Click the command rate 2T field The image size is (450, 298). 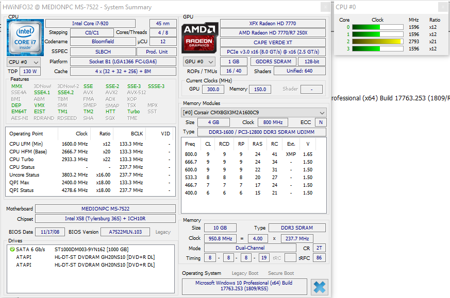pyautogui.click(x=319, y=248)
